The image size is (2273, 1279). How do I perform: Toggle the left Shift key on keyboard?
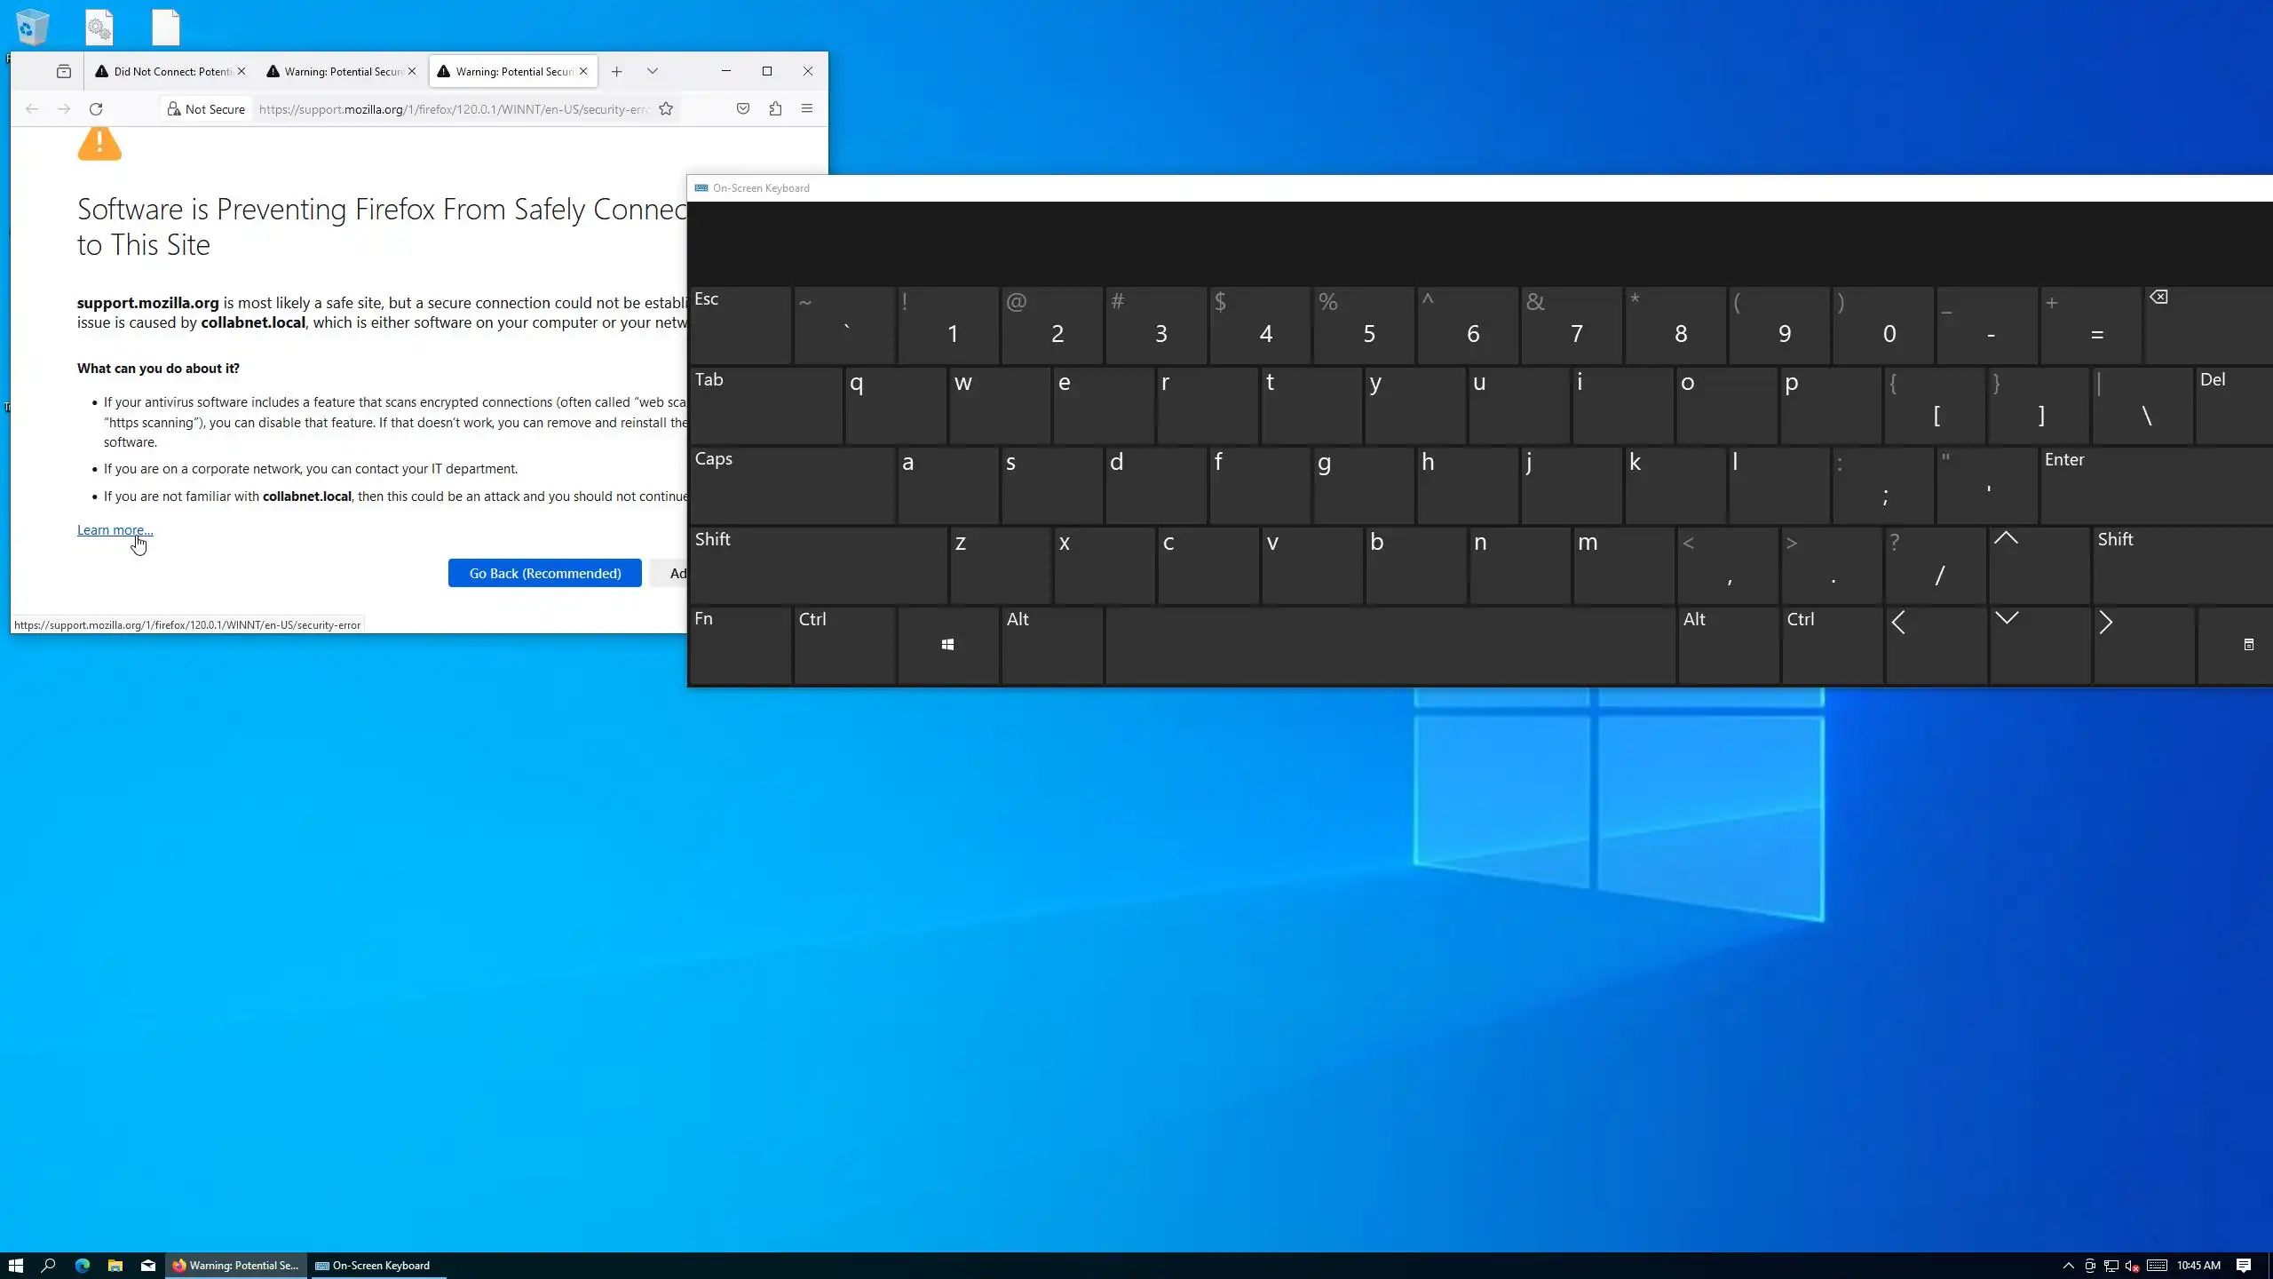[x=817, y=565]
